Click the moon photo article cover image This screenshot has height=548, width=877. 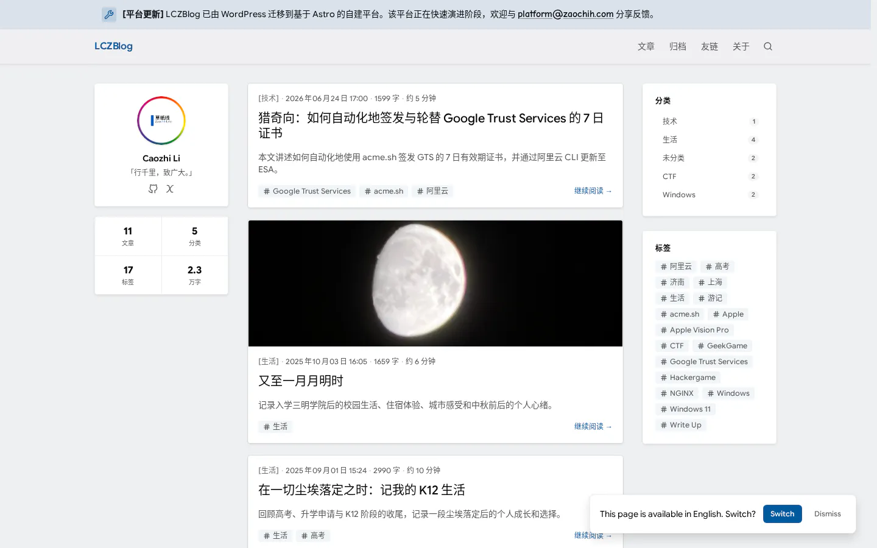click(435, 284)
